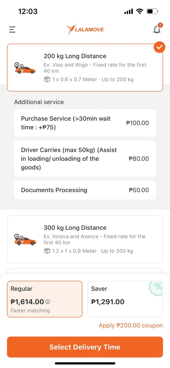170x368 pixels.
Task: Open the hamburger menu
Action: point(12,29)
